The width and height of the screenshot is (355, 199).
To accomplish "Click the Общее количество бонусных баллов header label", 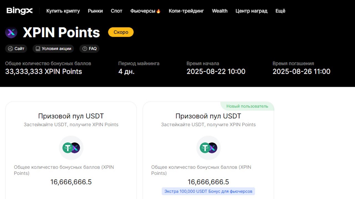I will click(48, 64).
